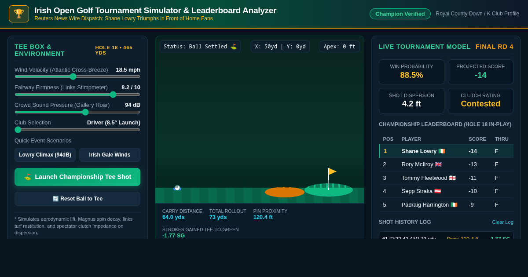Click the POS column header
Viewport: 528px width, 277px height.
coord(388,139)
